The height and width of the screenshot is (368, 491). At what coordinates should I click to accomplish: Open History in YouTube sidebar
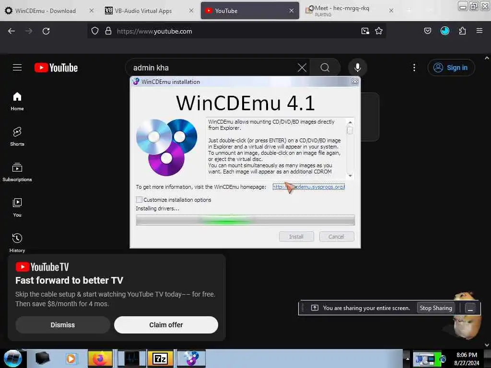pos(17,243)
